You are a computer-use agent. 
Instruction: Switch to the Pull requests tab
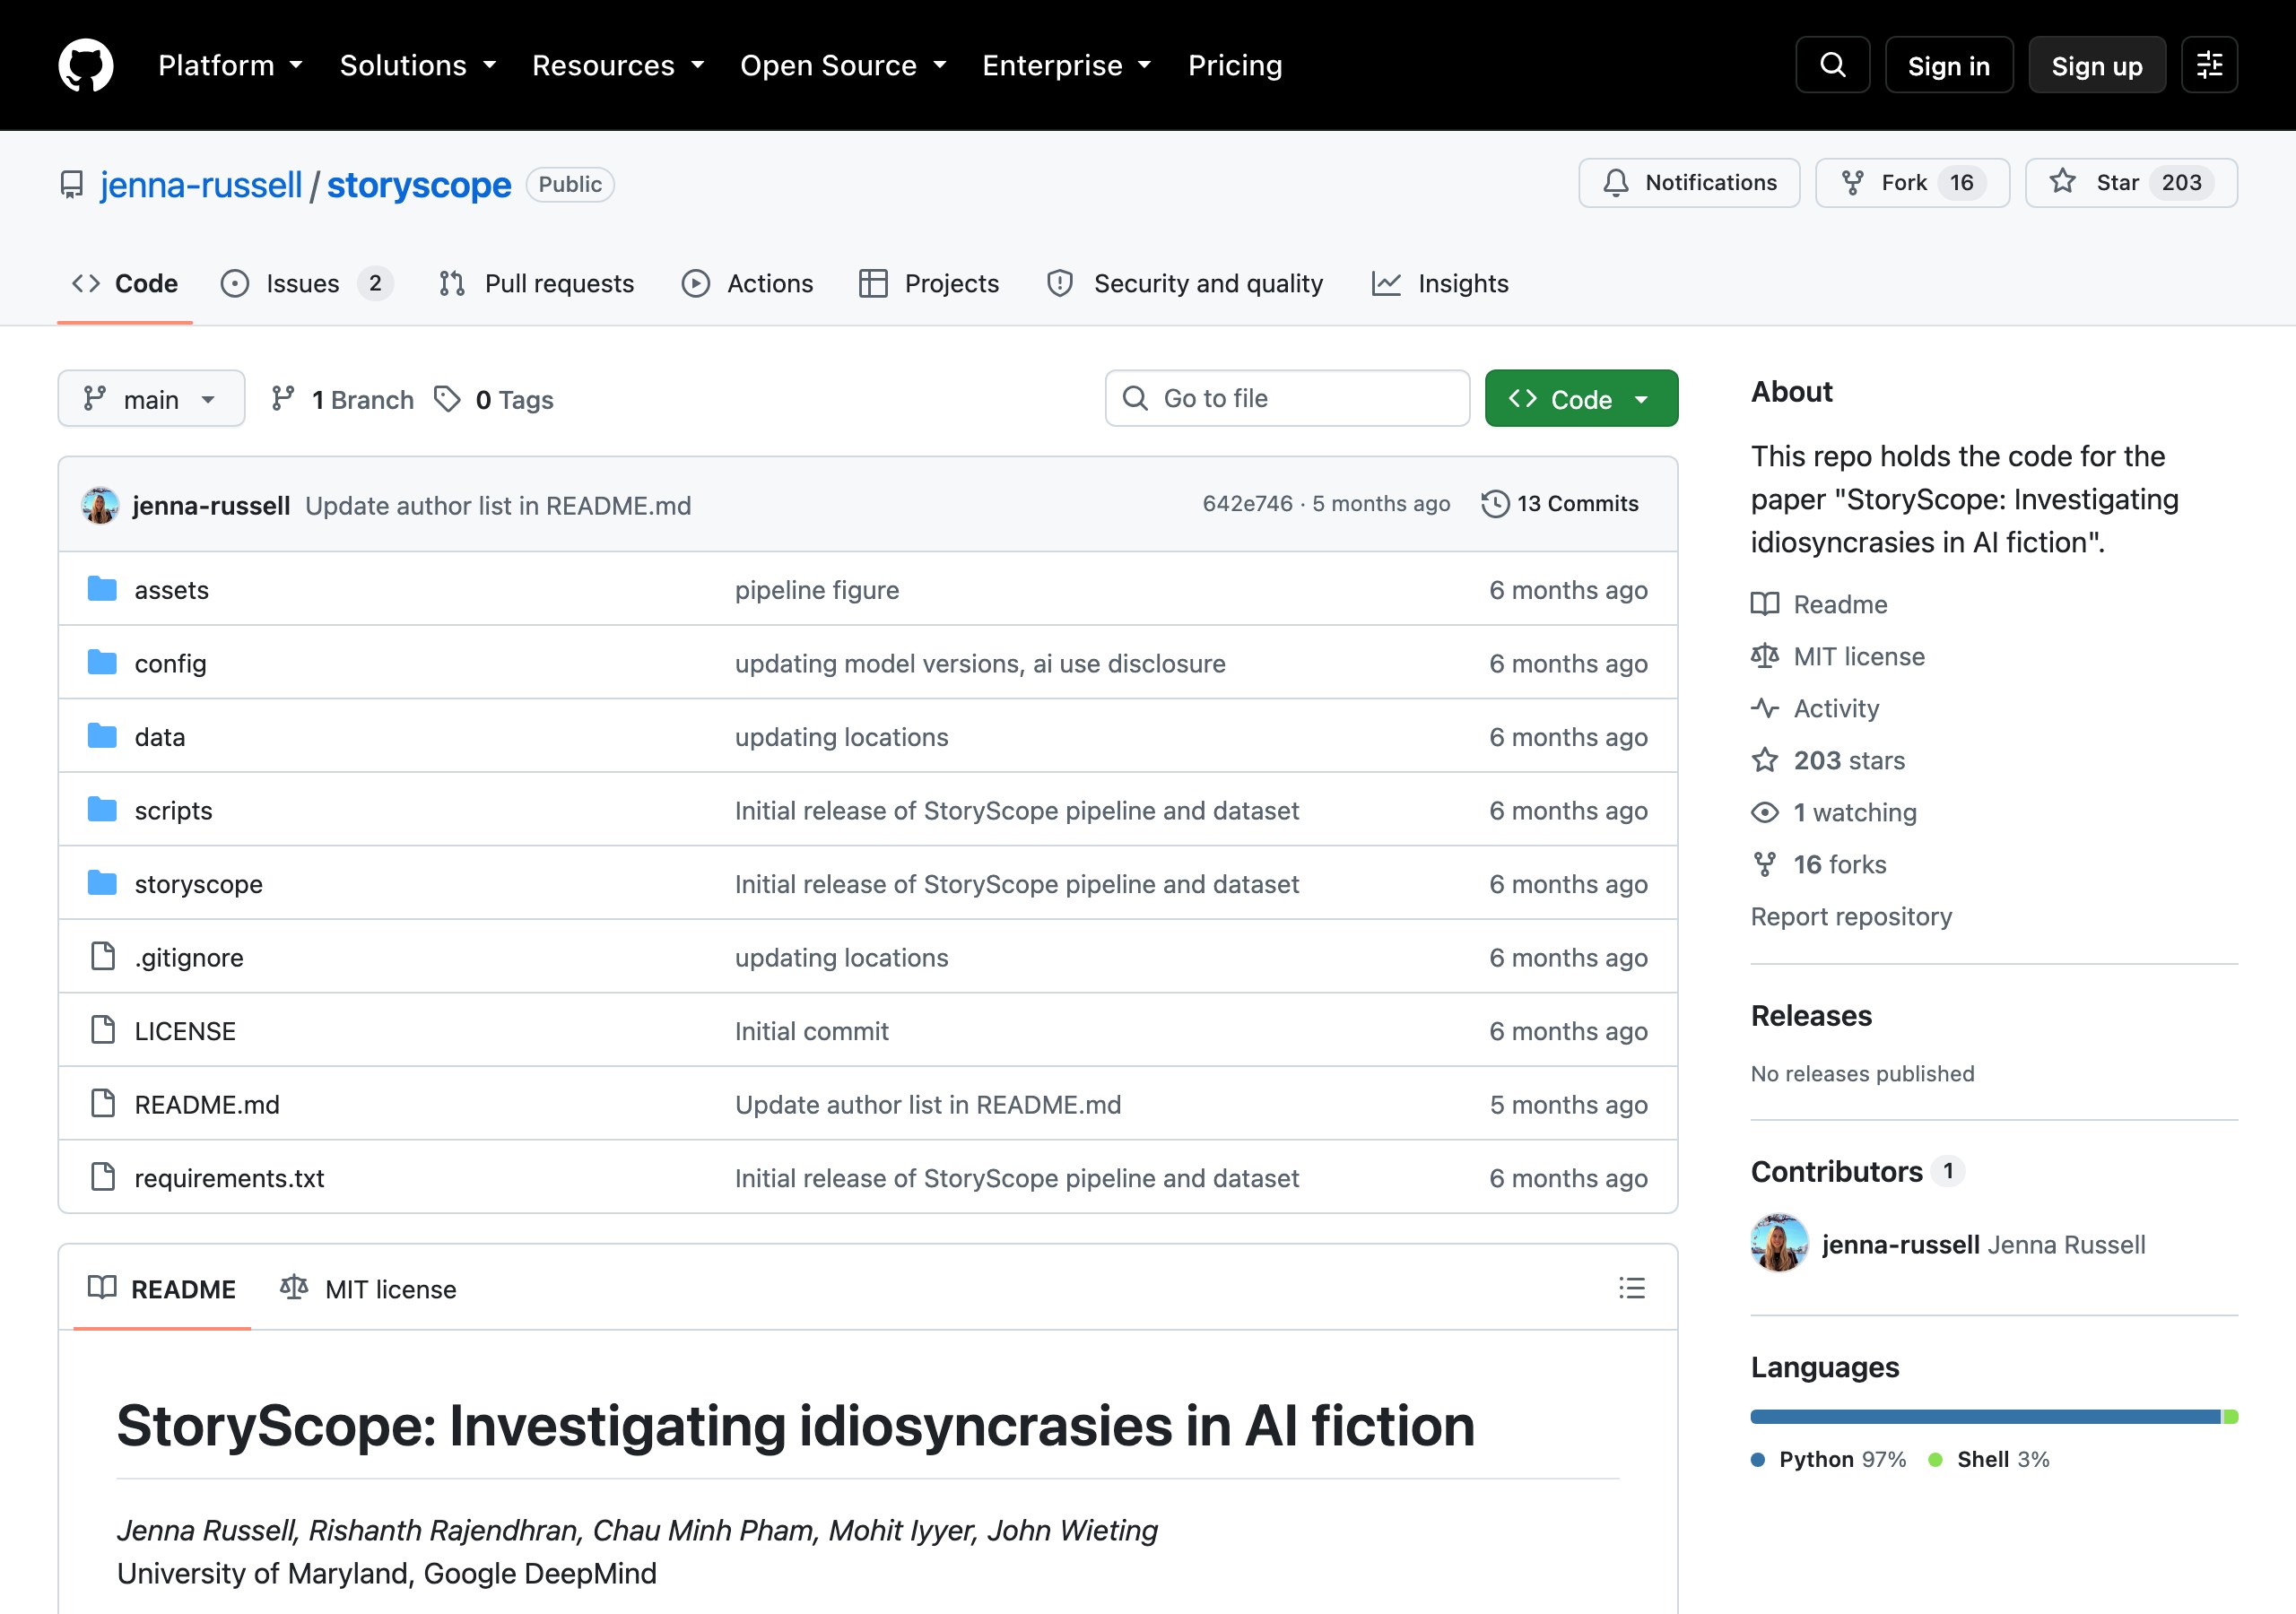tap(536, 284)
